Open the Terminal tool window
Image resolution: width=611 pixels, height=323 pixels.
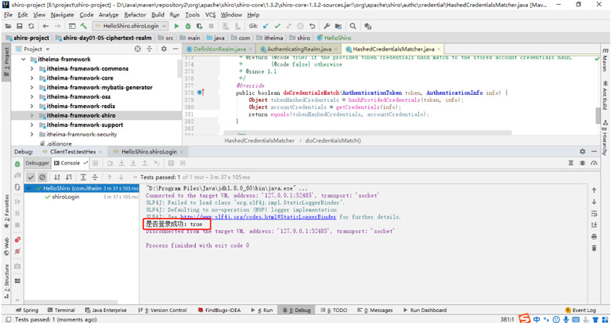tap(61, 310)
